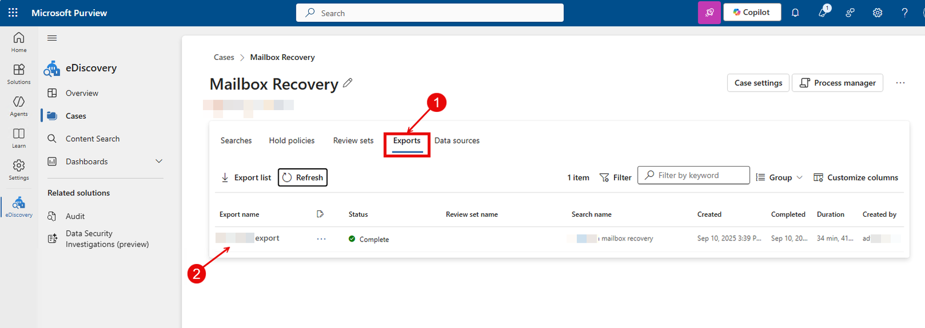The height and width of the screenshot is (328, 925).
Task: Click the Refresh button
Action: (303, 178)
